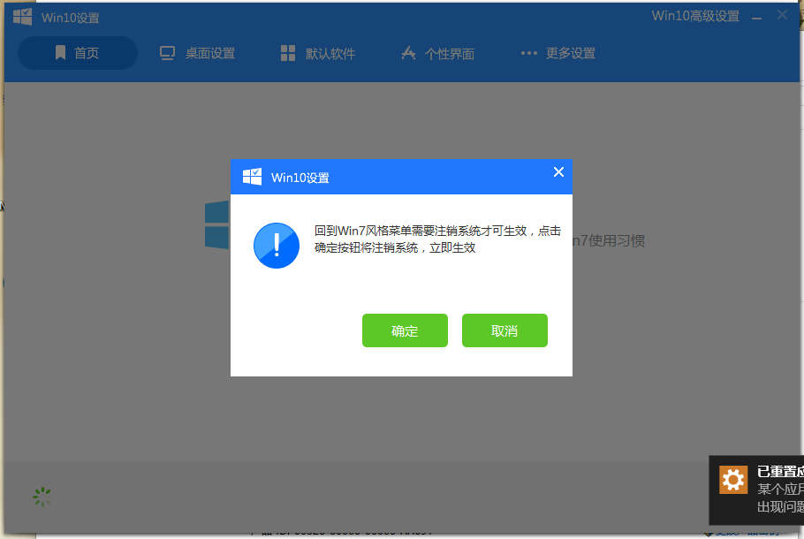The height and width of the screenshot is (539, 804).
Task: Click the 已重置 notification toast
Action: pos(756,490)
